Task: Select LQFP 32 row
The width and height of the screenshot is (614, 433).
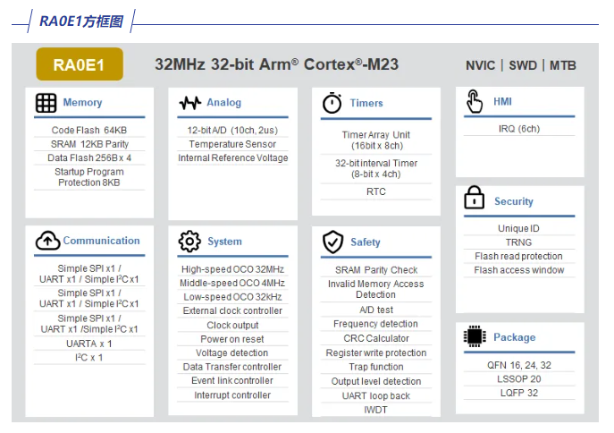Action: (519, 393)
